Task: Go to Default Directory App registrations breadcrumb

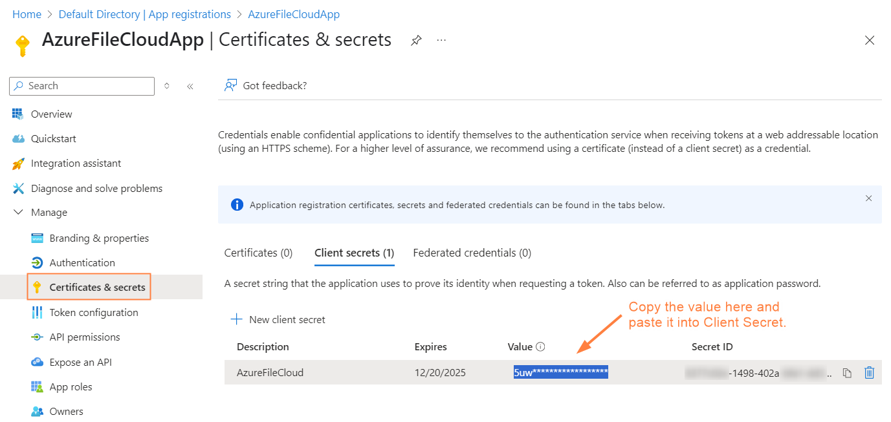Action: click(144, 14)
